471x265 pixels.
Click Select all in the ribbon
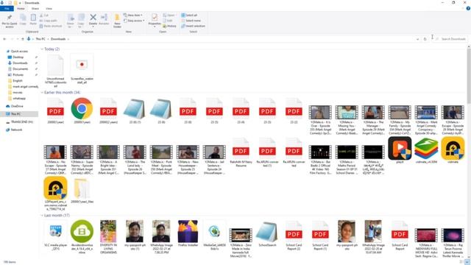point(189,15)
